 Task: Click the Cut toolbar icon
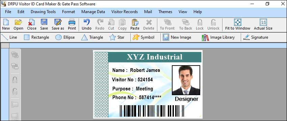point(111,25)
